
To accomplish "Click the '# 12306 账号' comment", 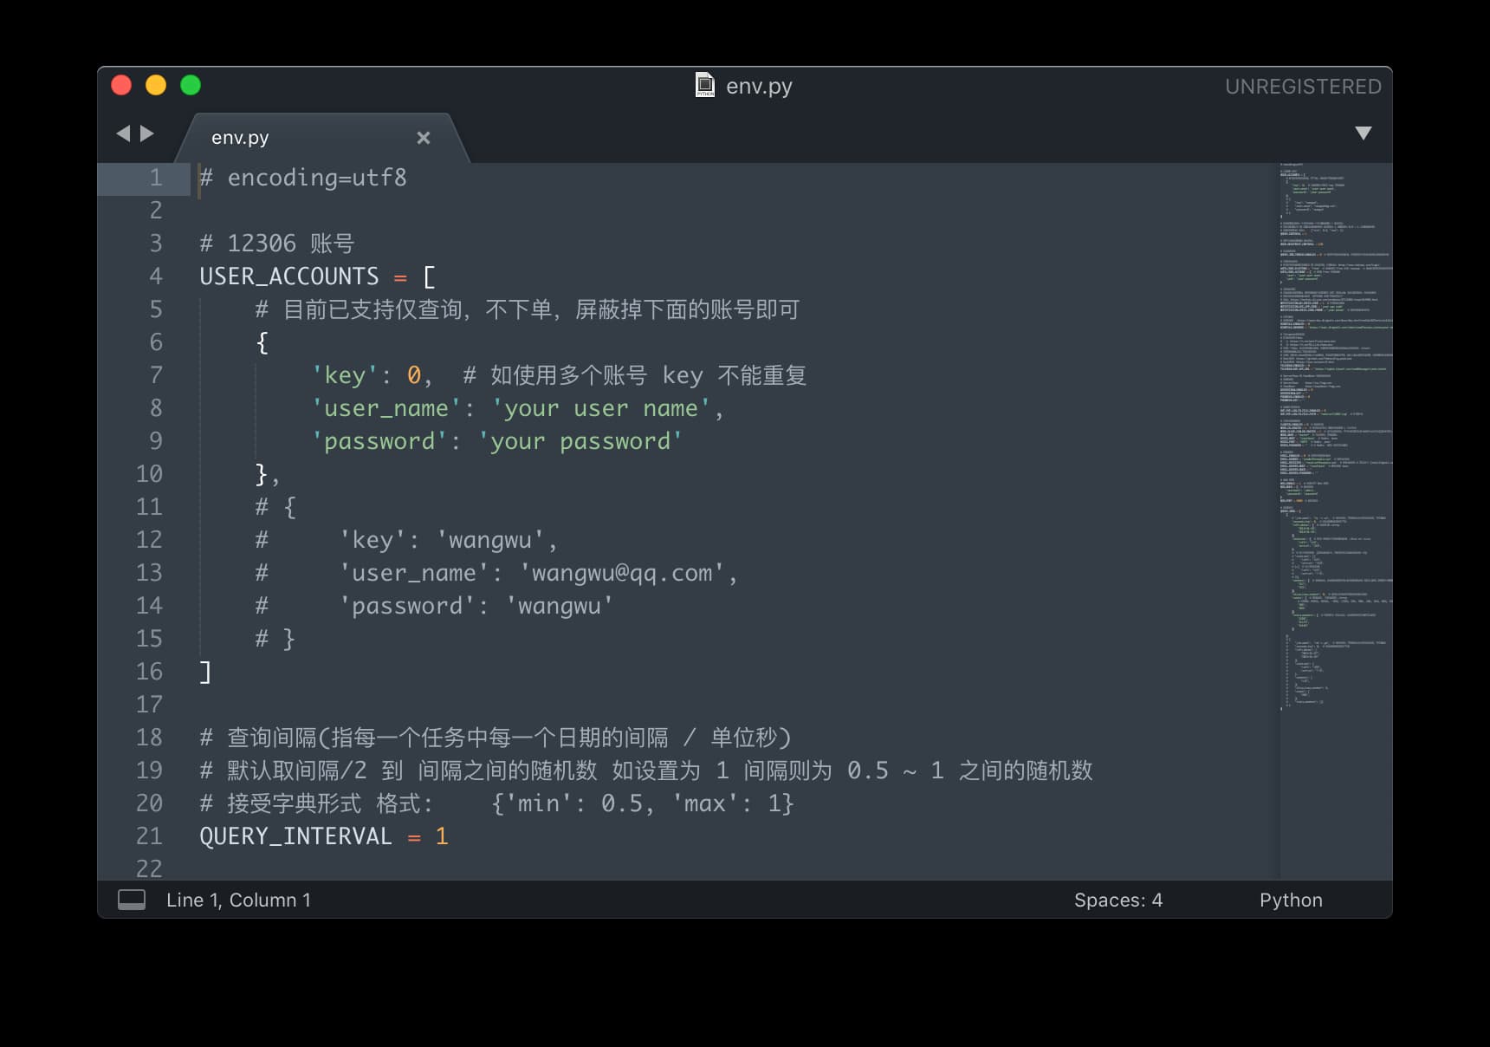I will tap(277, 244).
